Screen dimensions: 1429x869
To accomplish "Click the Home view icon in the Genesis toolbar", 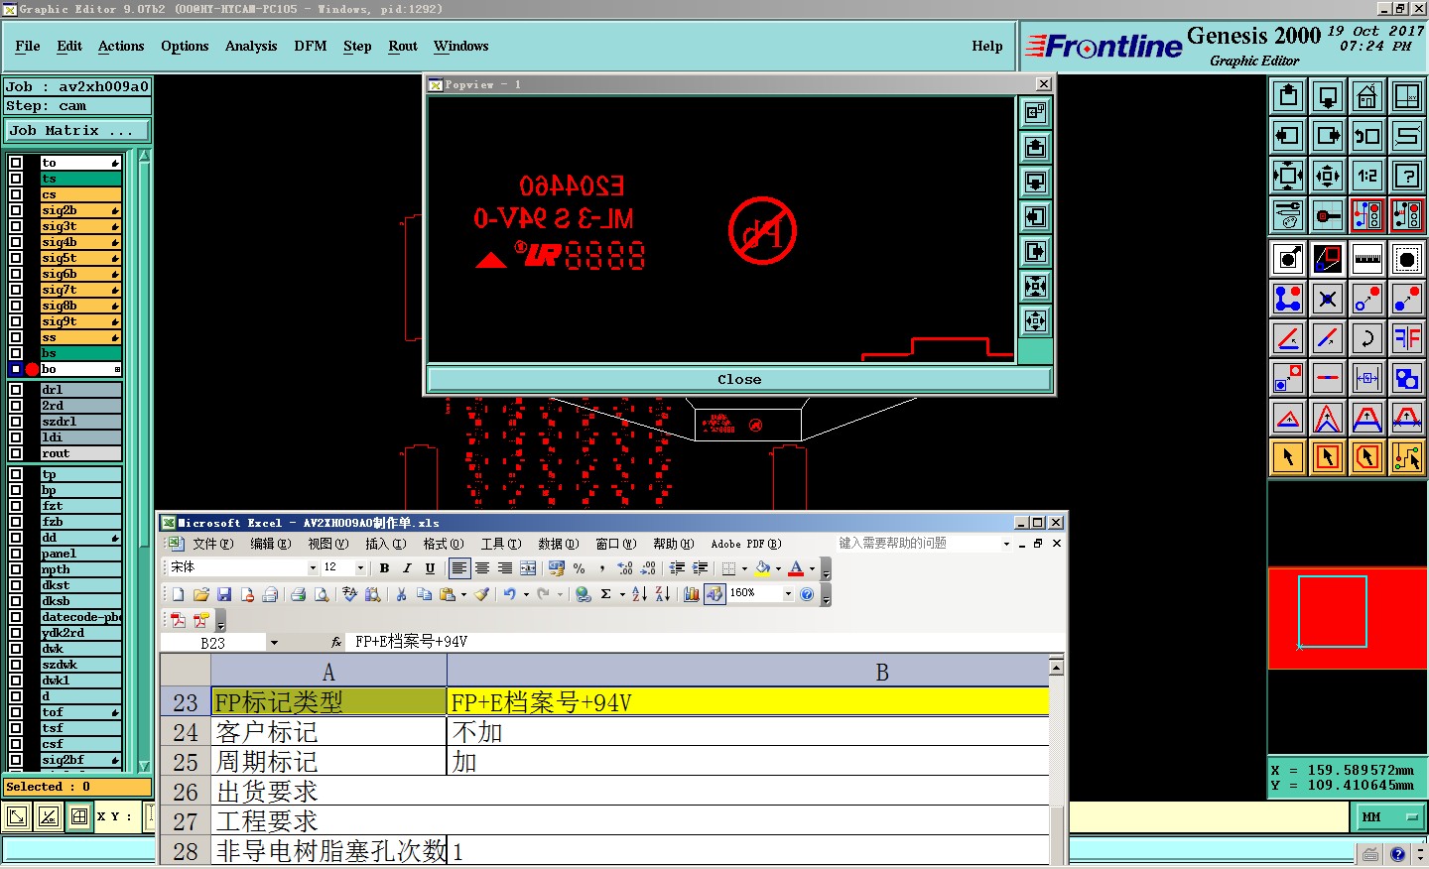I will coord(1367,96).
